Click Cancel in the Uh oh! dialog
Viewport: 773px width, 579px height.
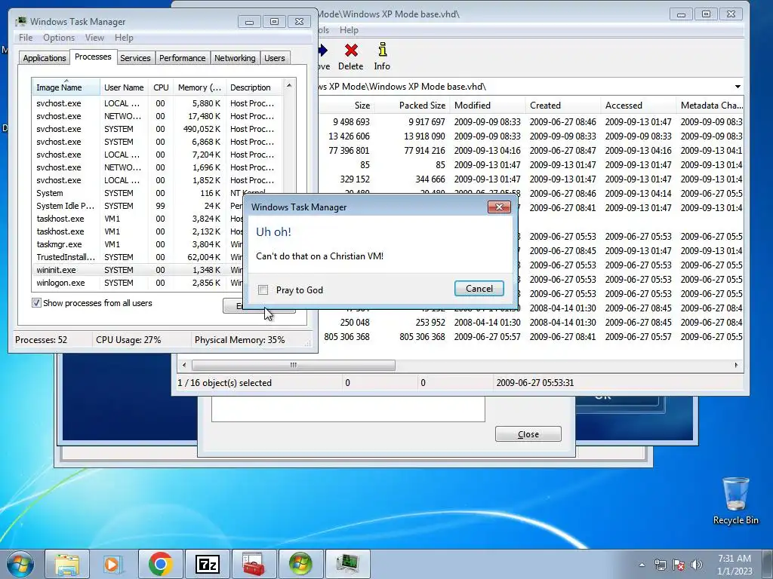pyautogui.click(x=479, y=289)
